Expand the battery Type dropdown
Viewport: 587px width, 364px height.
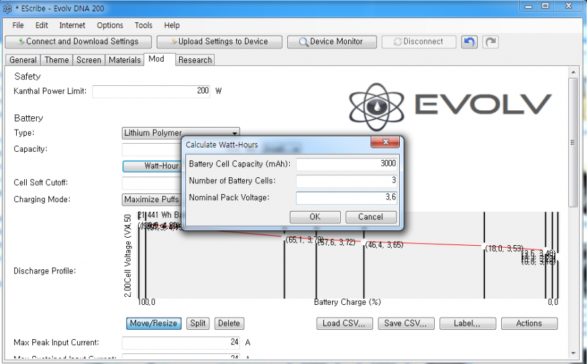[x=181, y=133]
